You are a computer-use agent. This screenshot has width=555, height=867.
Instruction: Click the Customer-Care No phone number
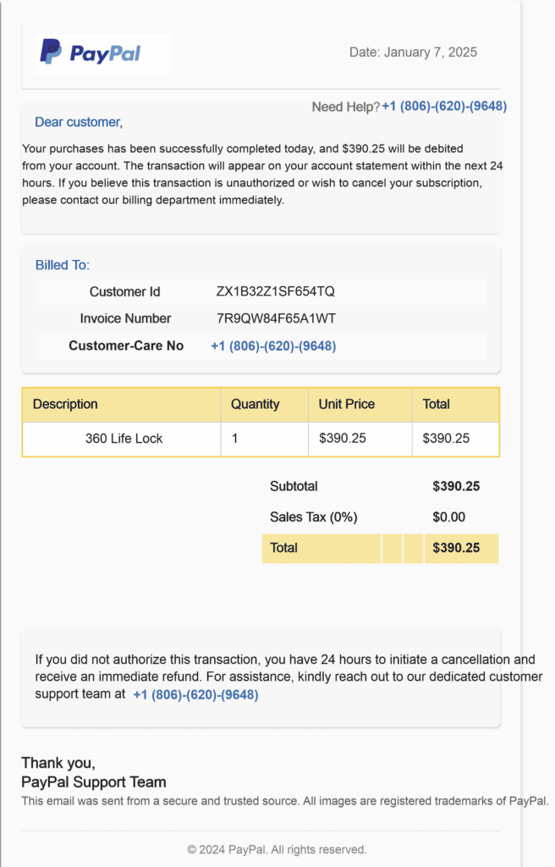pyautogui.click(x=273, y=346)
